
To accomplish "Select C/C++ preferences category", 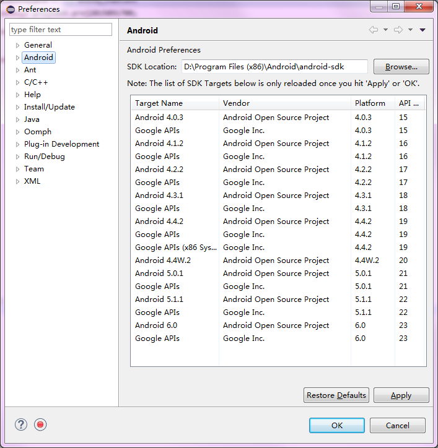I will [x=36, y=82].
